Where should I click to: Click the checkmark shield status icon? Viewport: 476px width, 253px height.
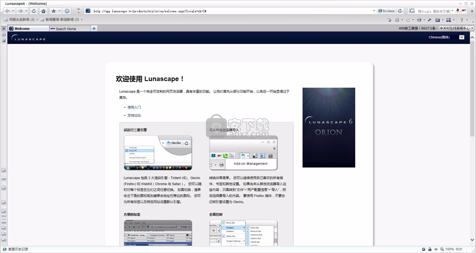click(423, 249)
